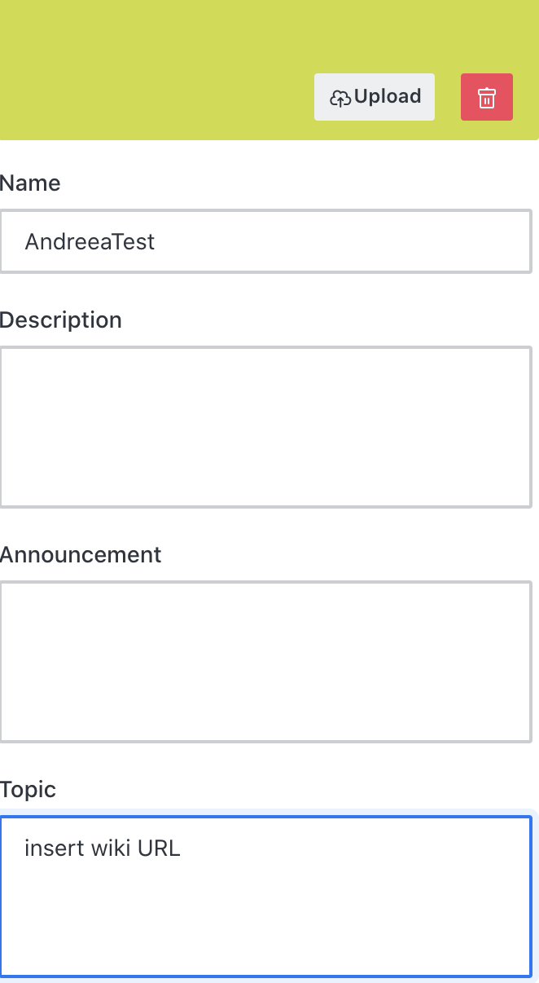
Task: Focus the empty Description text area
Action: tap(265, 426)
